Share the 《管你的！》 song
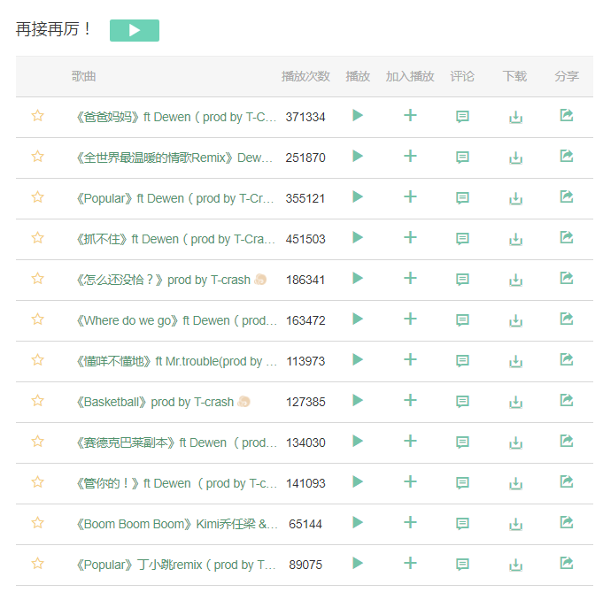 [x=567, y=482]
